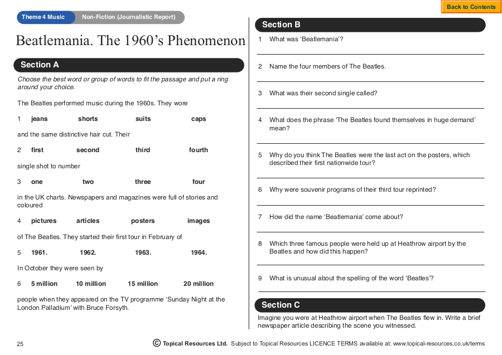
Task: Circle the word 'jeans' in row 1
Action: coord(40,119)
